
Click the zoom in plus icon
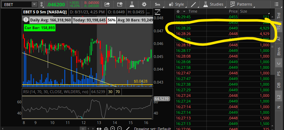click(x=113, y=129)
